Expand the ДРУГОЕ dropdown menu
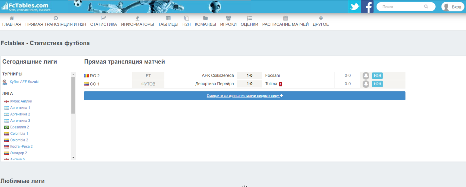Image resolution: width=466 pixels, height=187 pixels. pos(321,24)
